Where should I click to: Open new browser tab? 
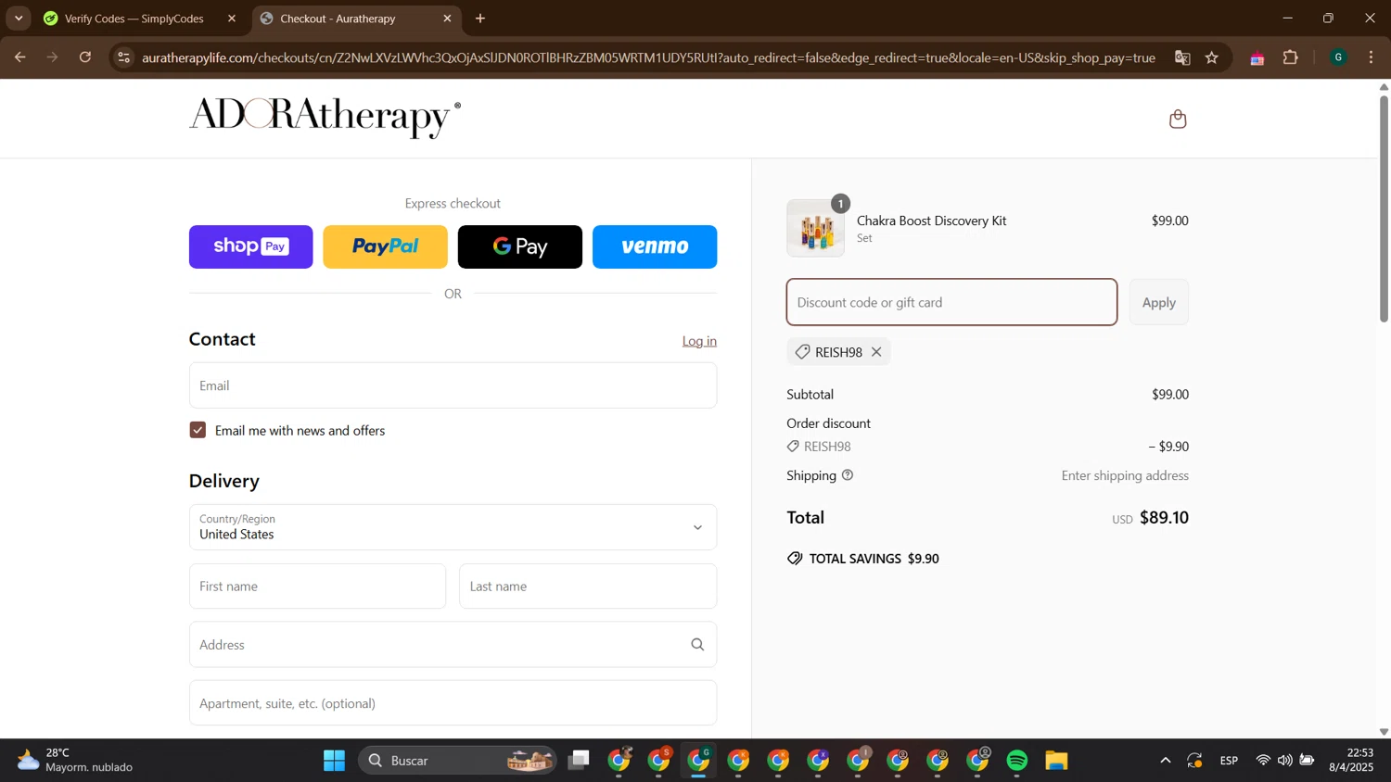point(480,19)
